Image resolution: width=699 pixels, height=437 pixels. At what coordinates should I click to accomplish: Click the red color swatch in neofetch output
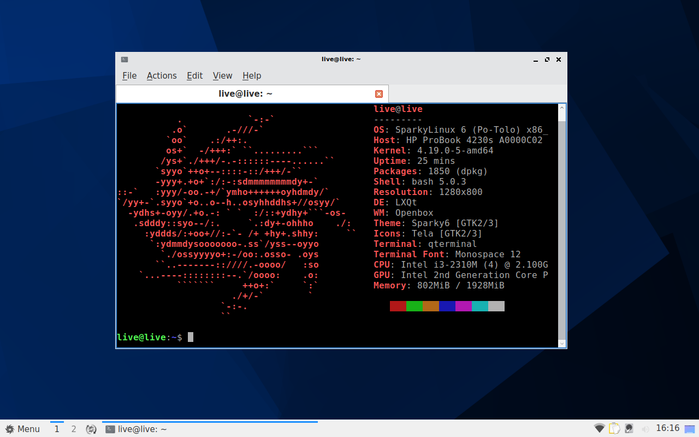[x=398, y=306]
